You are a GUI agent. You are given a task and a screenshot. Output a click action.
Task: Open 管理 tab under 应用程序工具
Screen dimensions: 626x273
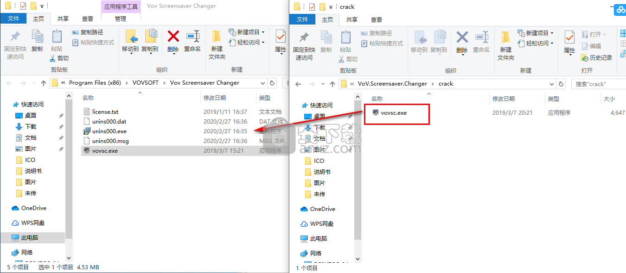[121, 19]
